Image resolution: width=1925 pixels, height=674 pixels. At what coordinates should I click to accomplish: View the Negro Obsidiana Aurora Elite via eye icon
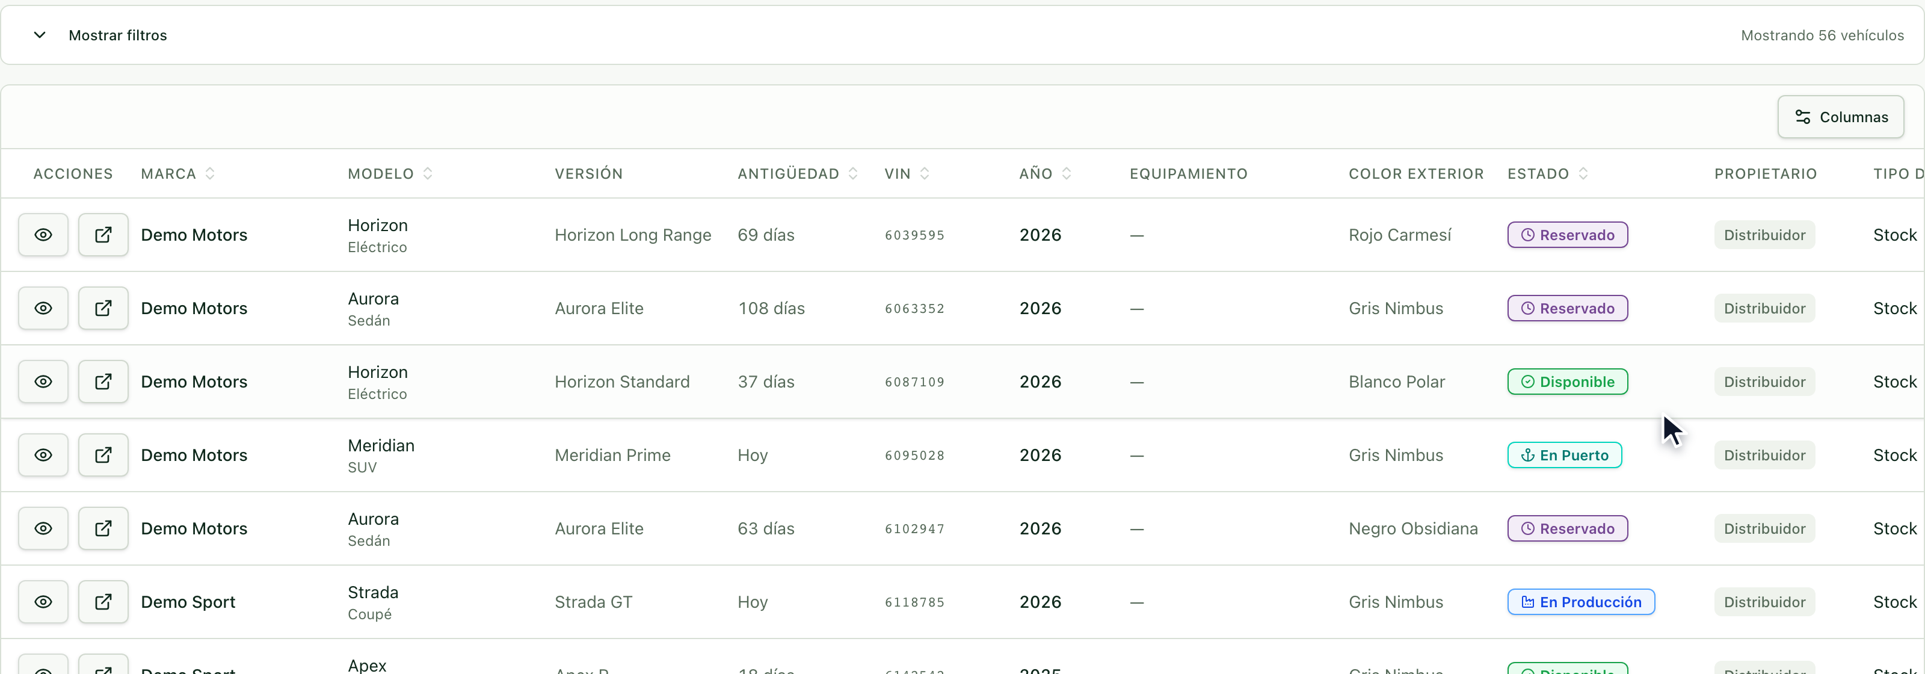coord(43,528)
